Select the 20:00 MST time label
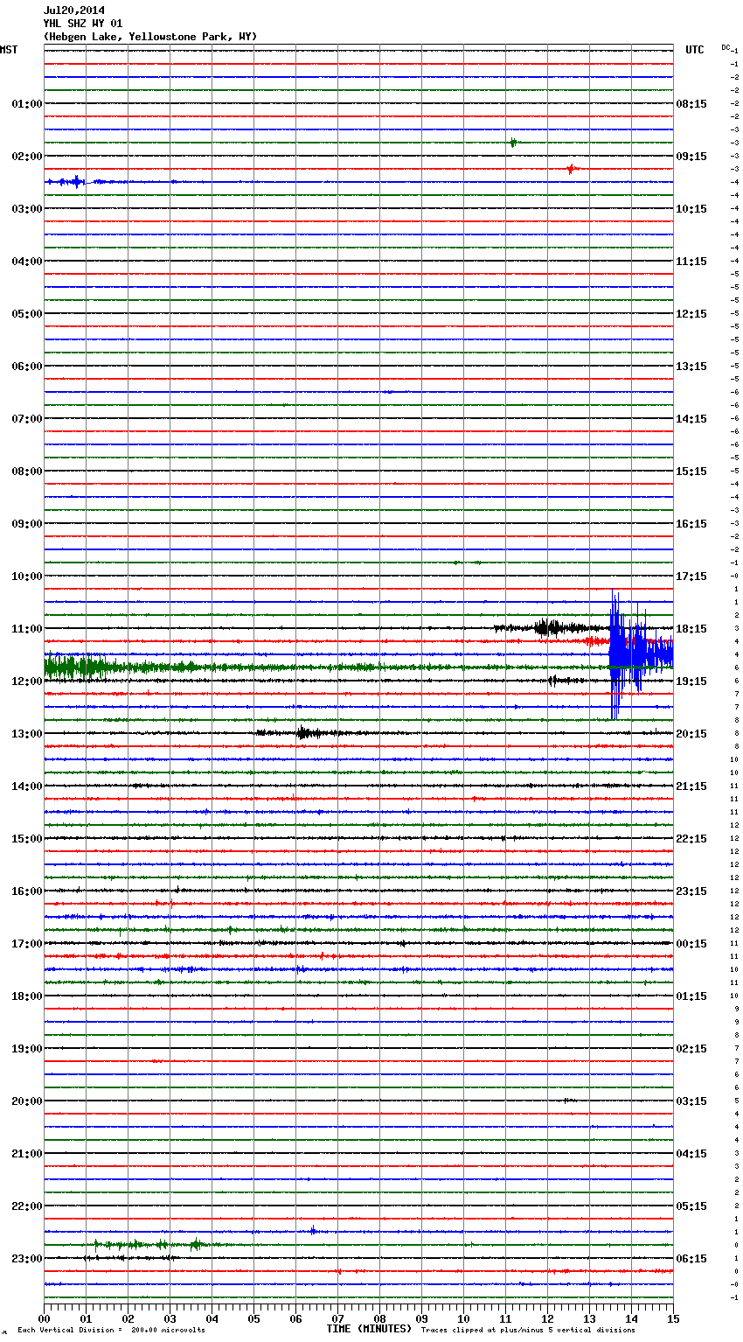The height and width of the screenshot is (1342, 743). [x=27, y=1101]
